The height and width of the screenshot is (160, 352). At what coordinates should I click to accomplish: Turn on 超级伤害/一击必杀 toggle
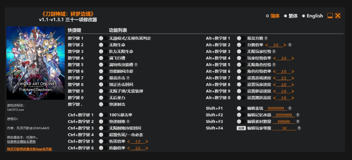(x=103, y=135)
